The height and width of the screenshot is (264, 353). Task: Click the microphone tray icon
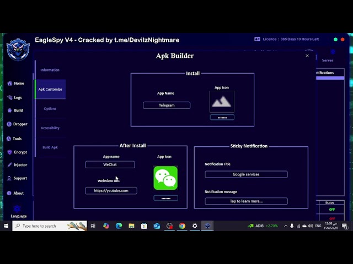[292, 226]
